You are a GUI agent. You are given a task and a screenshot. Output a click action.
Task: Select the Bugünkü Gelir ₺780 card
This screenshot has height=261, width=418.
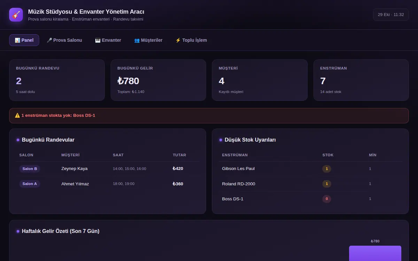[x=158, y=80]
